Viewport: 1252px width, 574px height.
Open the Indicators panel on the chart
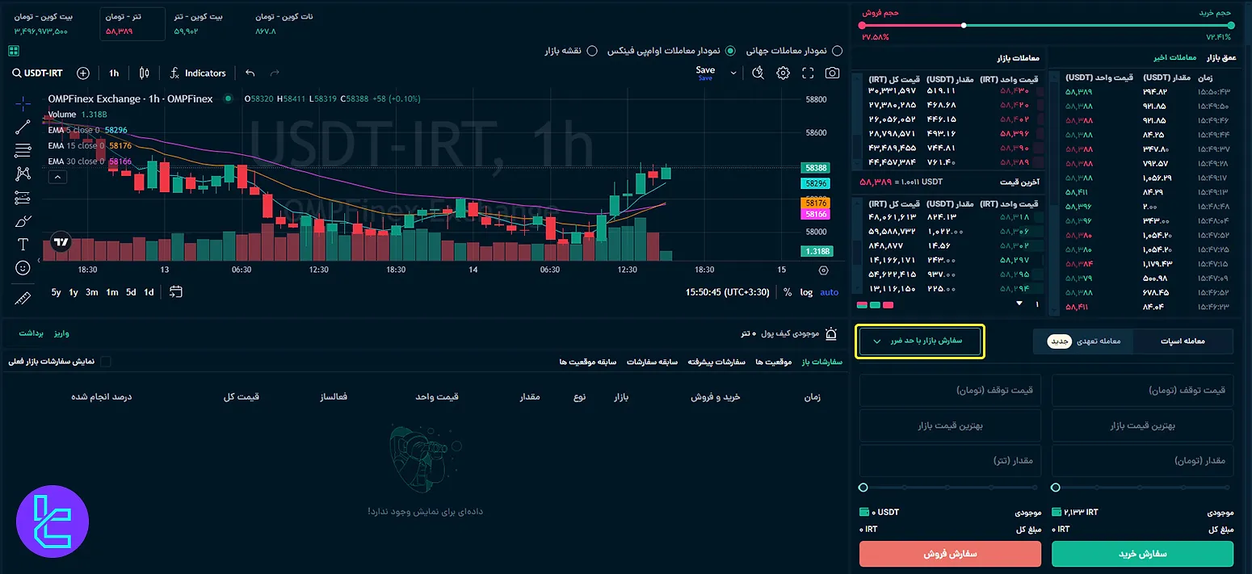click(197, 73)
